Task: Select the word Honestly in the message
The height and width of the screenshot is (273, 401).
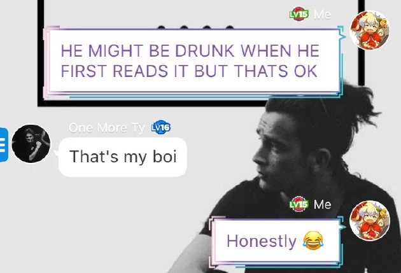Action: click(x=262, y=241)
